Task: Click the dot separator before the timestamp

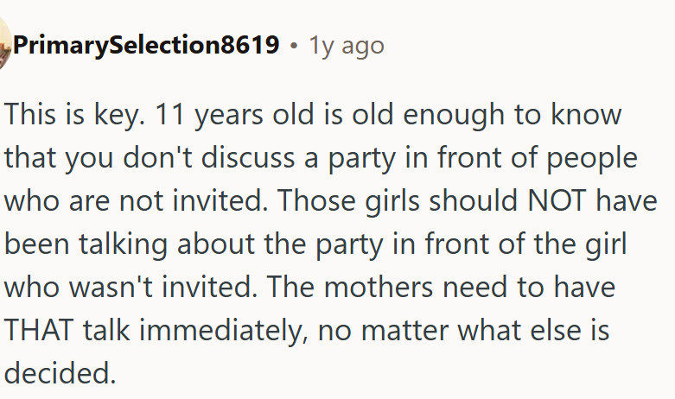Action: pyautogui.click(x=295, y=44)
